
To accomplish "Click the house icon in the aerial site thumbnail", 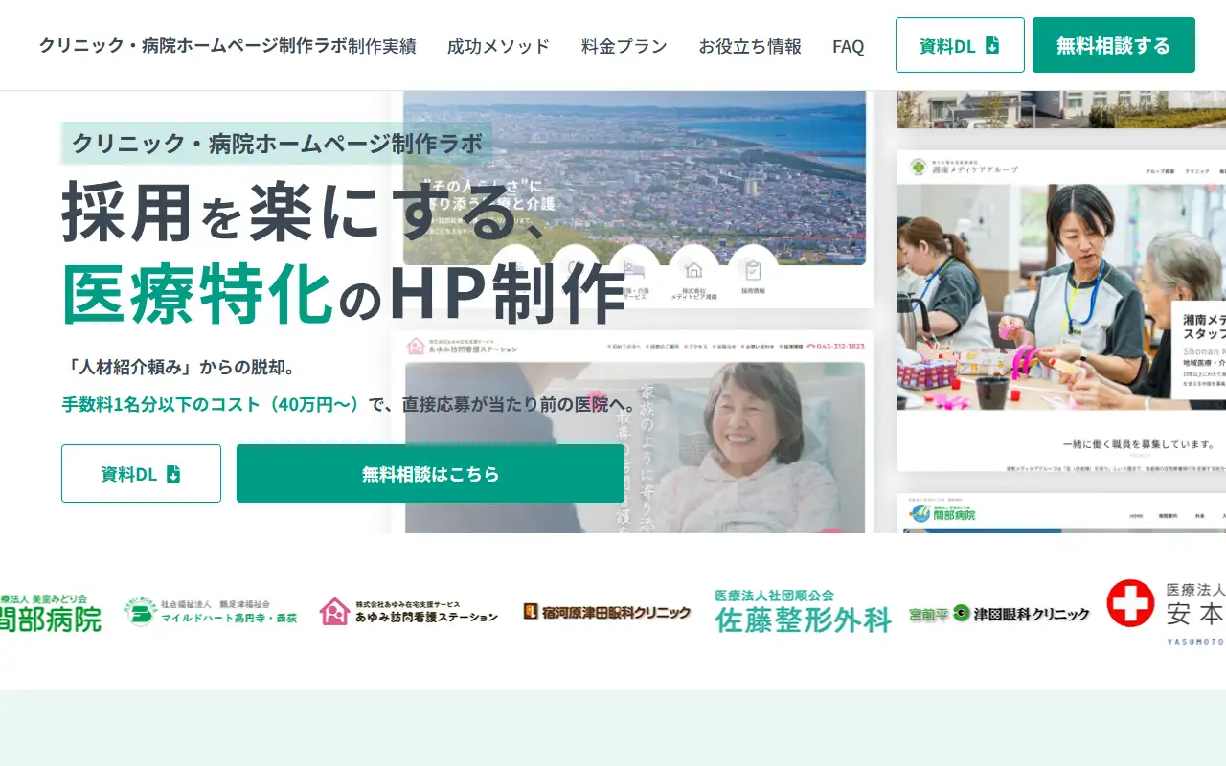I will (x=693, y=270).
